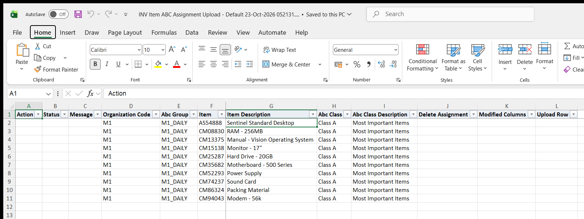
Task: Toggle Bold formatting button
Action: [x=95, y=64]
